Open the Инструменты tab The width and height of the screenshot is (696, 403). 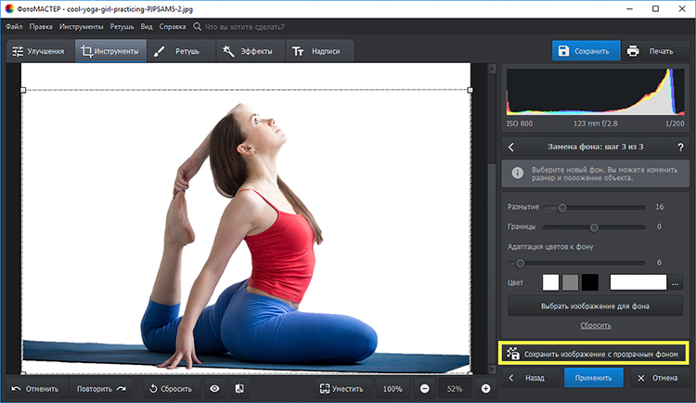pos(110,51)
